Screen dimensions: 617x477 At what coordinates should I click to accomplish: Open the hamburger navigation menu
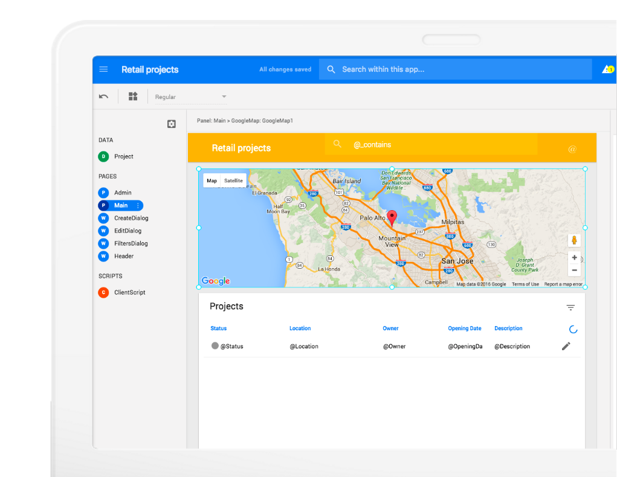(103, 69)
